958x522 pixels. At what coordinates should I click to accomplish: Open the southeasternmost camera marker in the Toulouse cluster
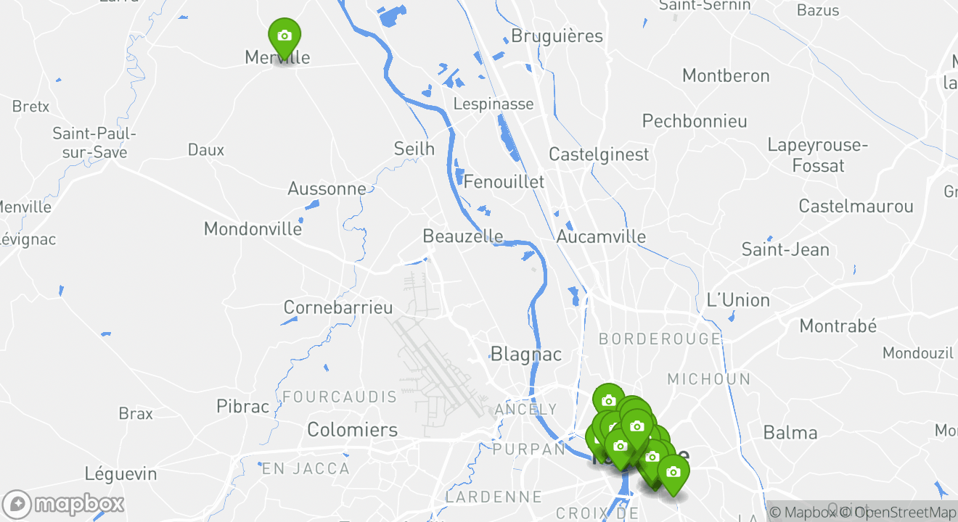tap(673, 473)
